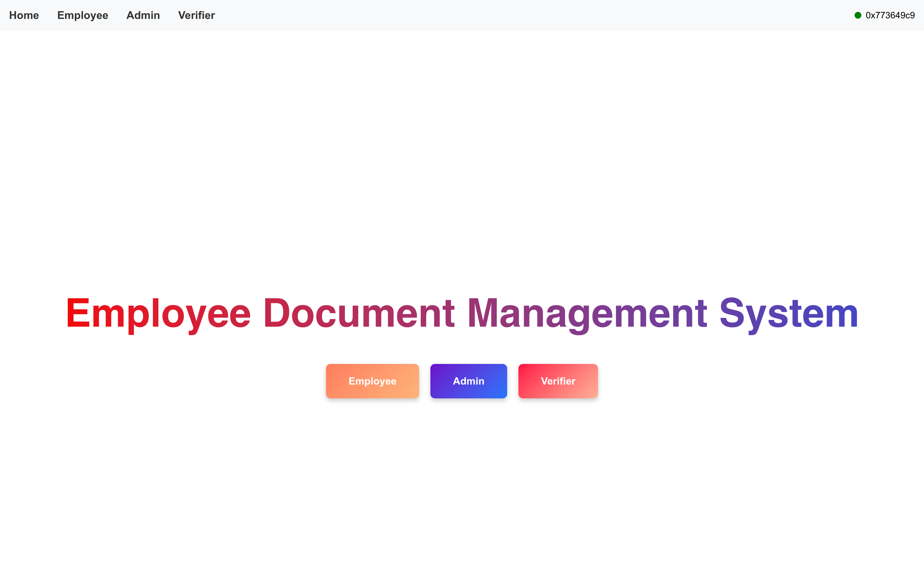Click the Employee Document Management System heading

coord(462,313)
